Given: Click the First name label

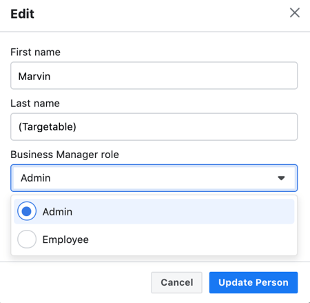Looking at the screenshot, I should point(36,52).
